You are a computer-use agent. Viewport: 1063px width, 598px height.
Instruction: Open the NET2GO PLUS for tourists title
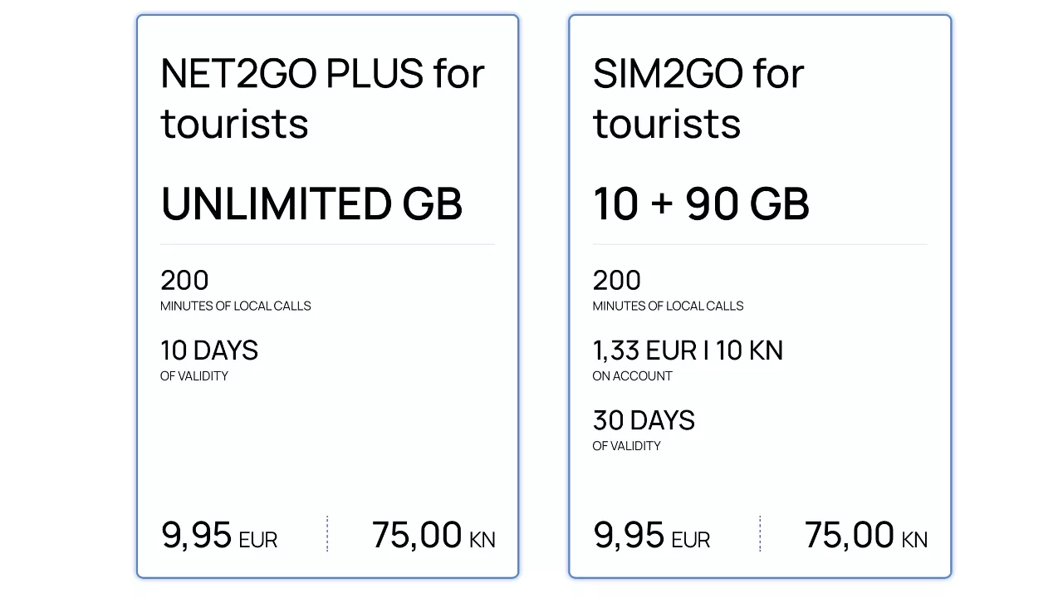[x=322, y=98]
